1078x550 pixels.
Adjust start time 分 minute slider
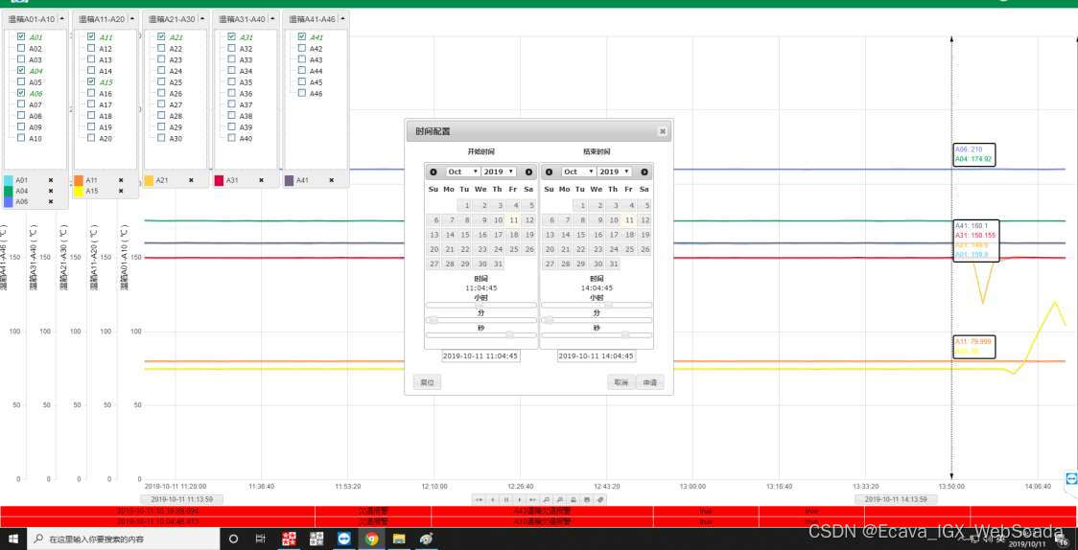[481, 320]
